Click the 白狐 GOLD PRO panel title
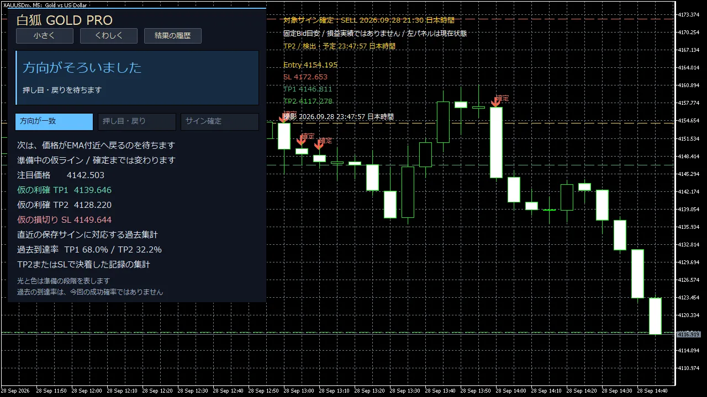707x397 pixels. [x=65, y=20]
